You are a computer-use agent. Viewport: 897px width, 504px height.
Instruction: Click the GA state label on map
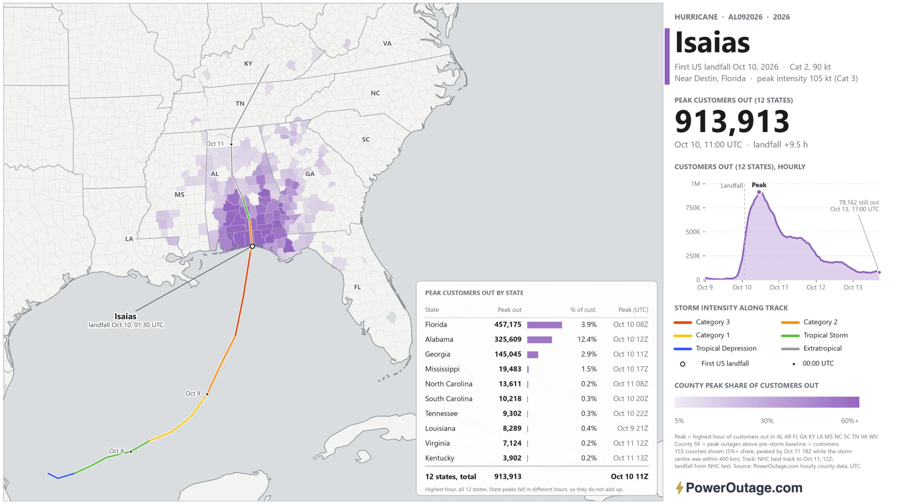click(x=310, y=174)
